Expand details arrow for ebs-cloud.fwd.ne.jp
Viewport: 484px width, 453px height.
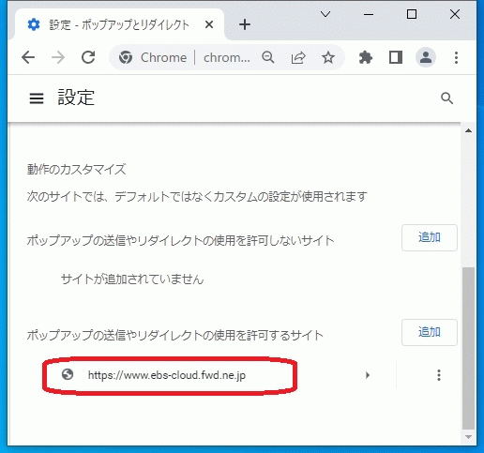click(x=368, y=375)
